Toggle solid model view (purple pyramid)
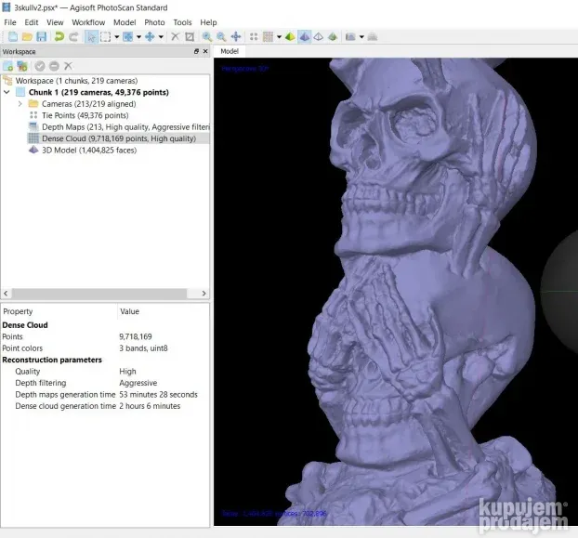Viewport: 578px width, 538px height. tap(305, 37)
